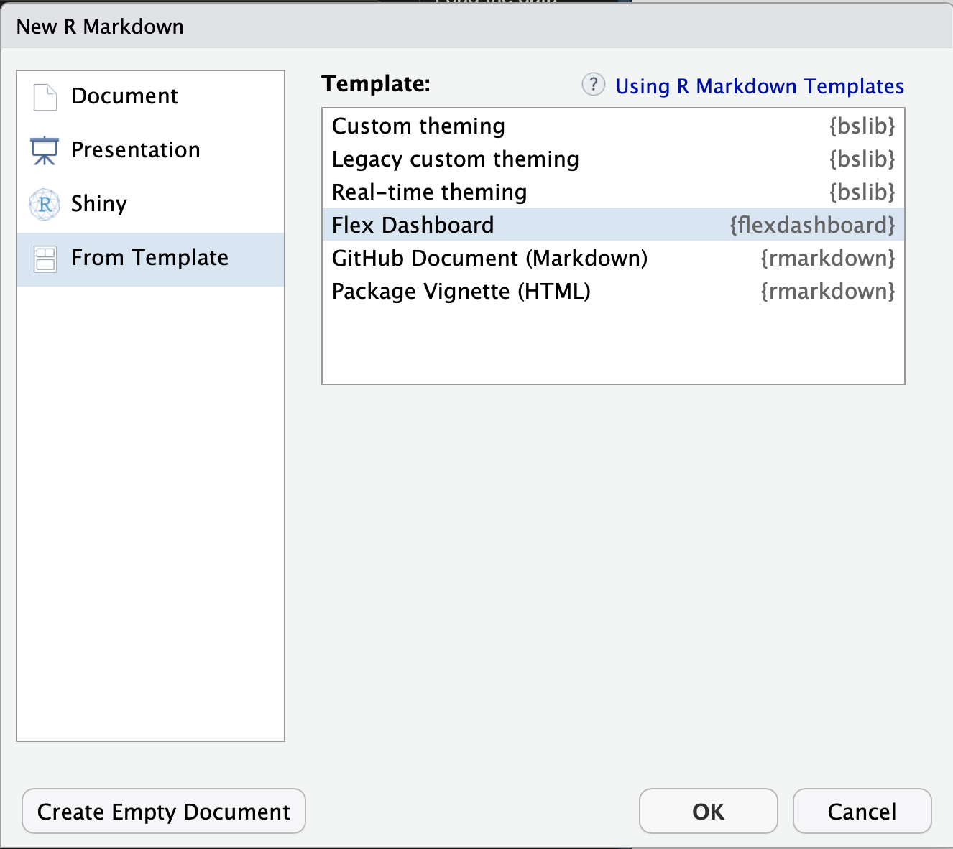Choose the Real-time theming template

click(613, 192)
